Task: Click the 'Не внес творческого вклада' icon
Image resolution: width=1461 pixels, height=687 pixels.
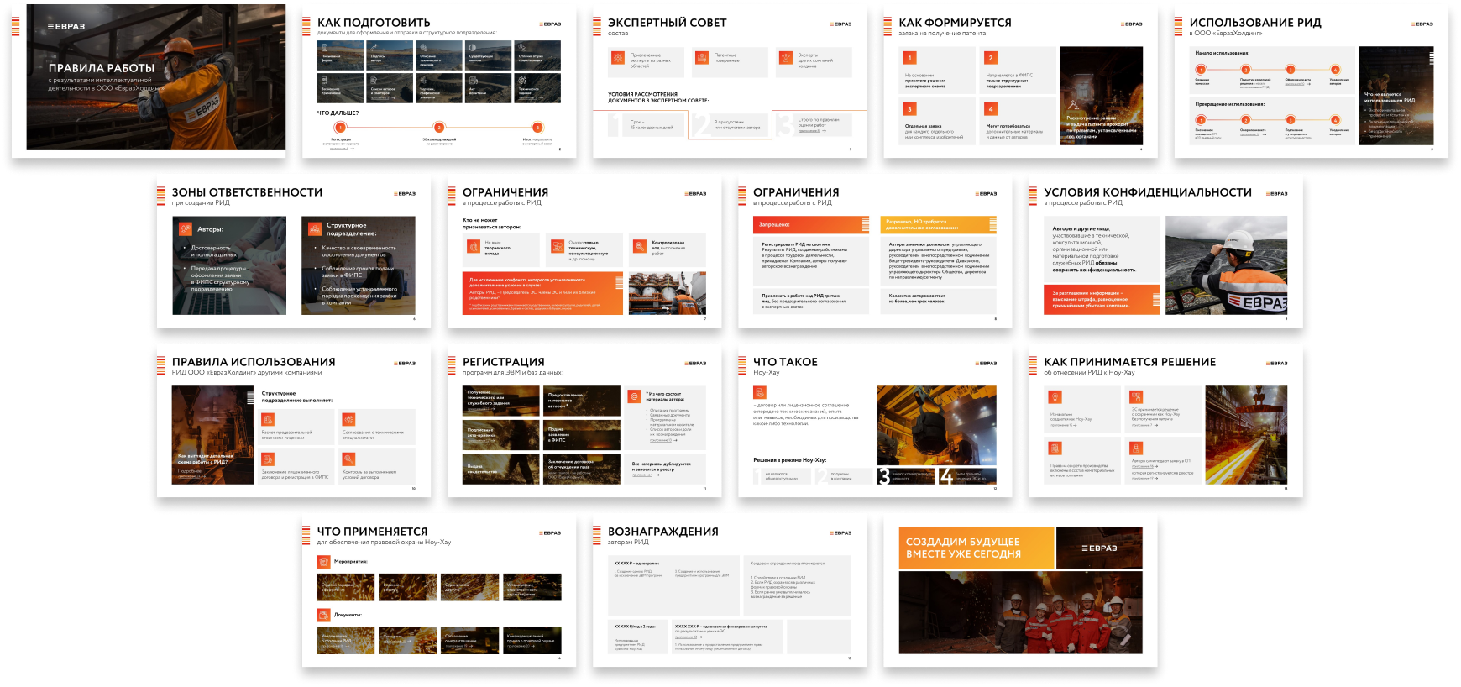Action: click(x=473, y=246)
